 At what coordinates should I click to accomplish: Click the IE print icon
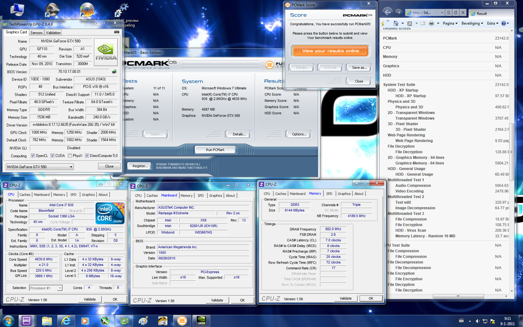(431, 23)
